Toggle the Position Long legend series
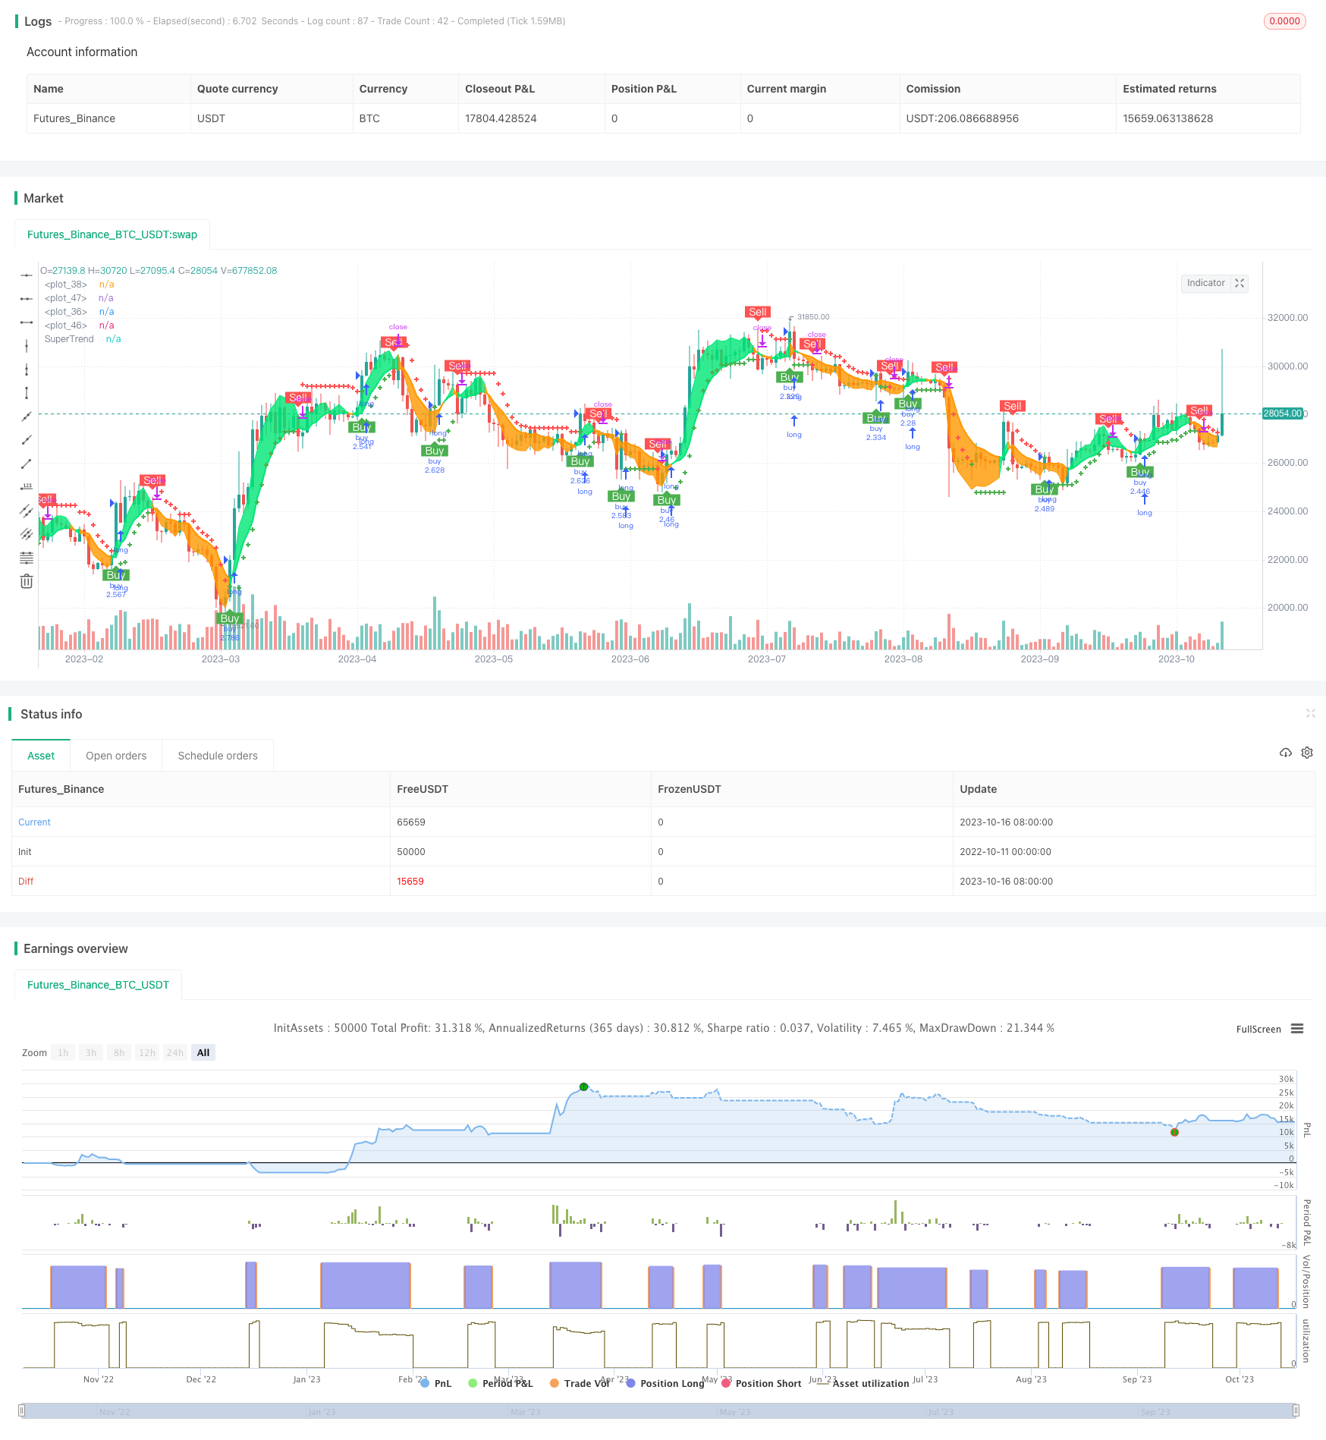The height and width of the screenshot is (1440, 1326). coord(665,1383)
